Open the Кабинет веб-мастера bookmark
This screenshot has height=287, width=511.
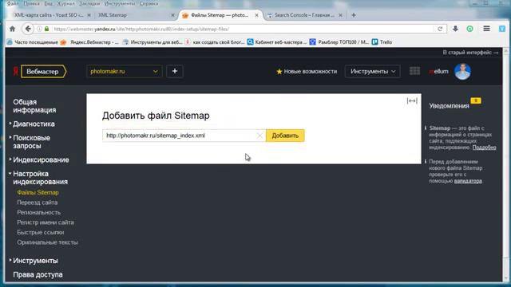277,42
